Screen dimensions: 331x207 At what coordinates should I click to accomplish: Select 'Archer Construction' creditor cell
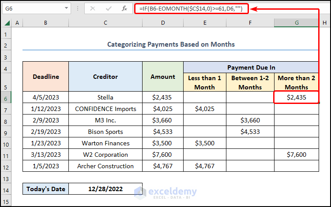tap(105, 166)
